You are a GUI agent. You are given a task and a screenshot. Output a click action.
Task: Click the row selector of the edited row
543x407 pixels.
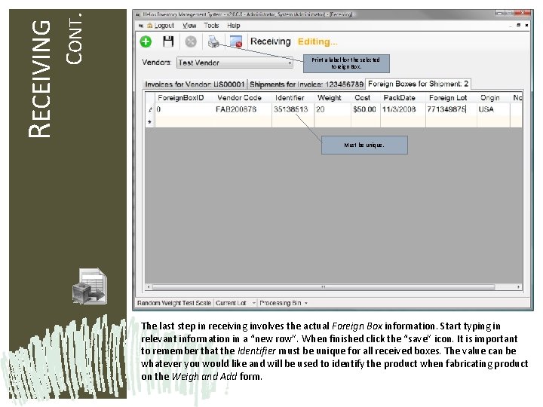pos(150,109)
